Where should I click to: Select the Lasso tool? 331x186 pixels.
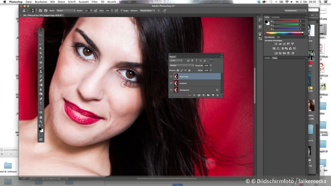point(41,44)
